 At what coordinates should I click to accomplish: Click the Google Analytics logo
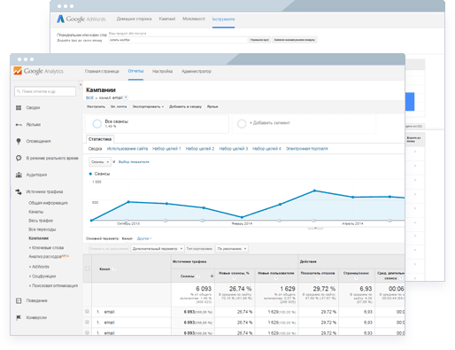38,71
